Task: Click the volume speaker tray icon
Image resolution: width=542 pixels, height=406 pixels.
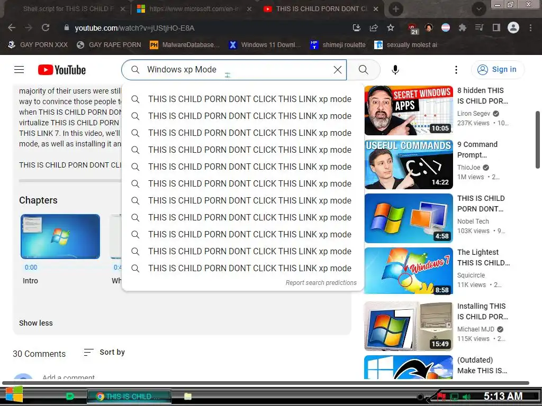Action: click(x=466, y=396)
